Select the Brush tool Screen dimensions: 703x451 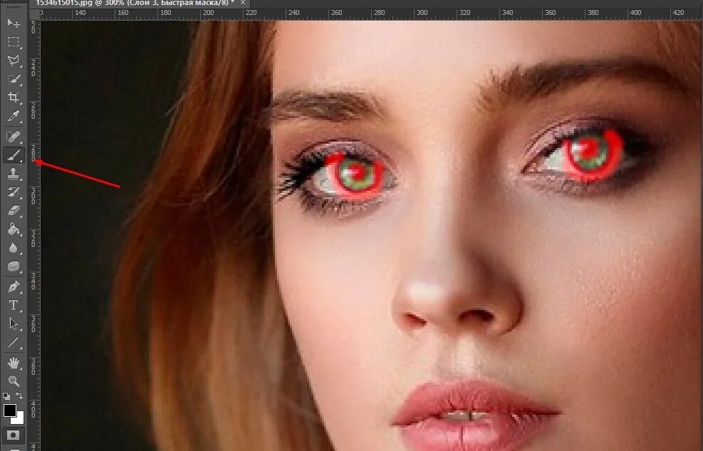click(14, 155)
